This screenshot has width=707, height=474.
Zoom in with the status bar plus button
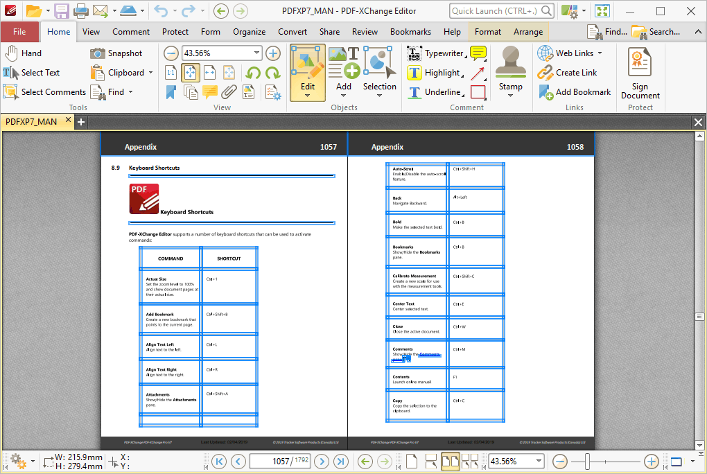point(651,462)
